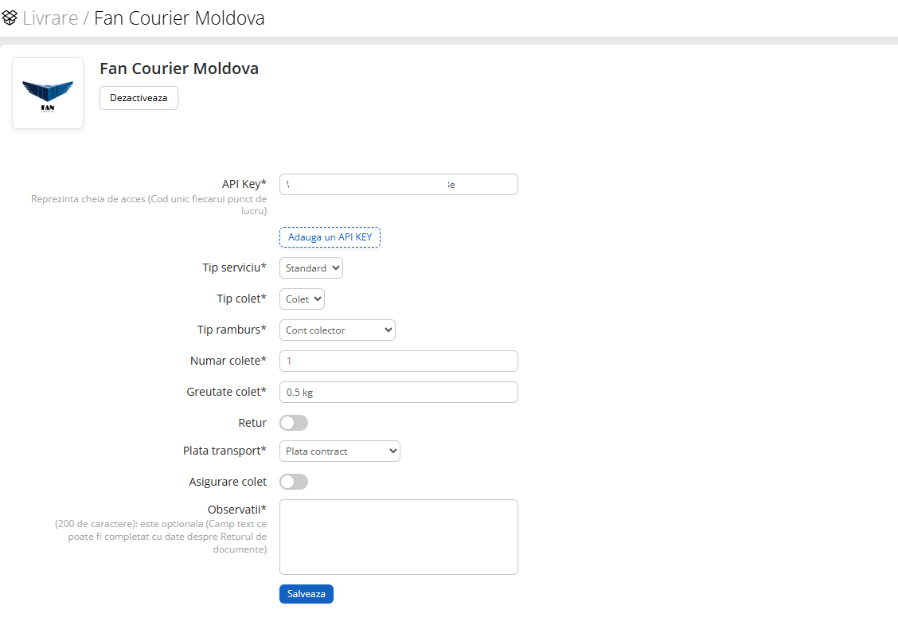The height and width of the screenshot is (637, 898).
Task: Click the Numar colete* label
Action: pos(228,361)
